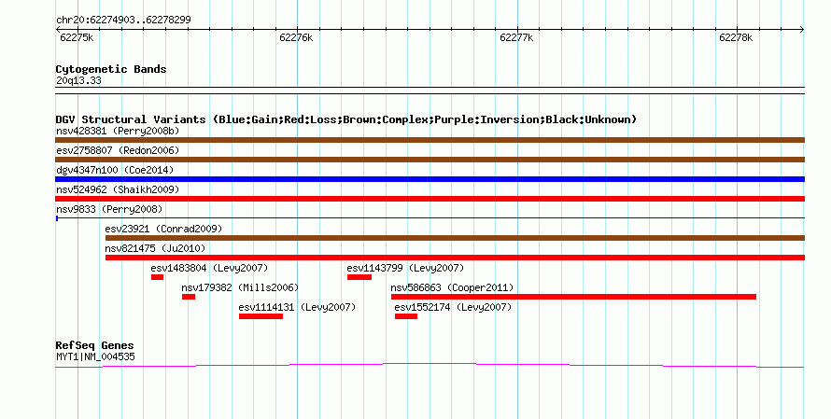Open the nsv179382 (Mills2006) label
Viewport: 831px width, 419px height.
pos(240,287)
